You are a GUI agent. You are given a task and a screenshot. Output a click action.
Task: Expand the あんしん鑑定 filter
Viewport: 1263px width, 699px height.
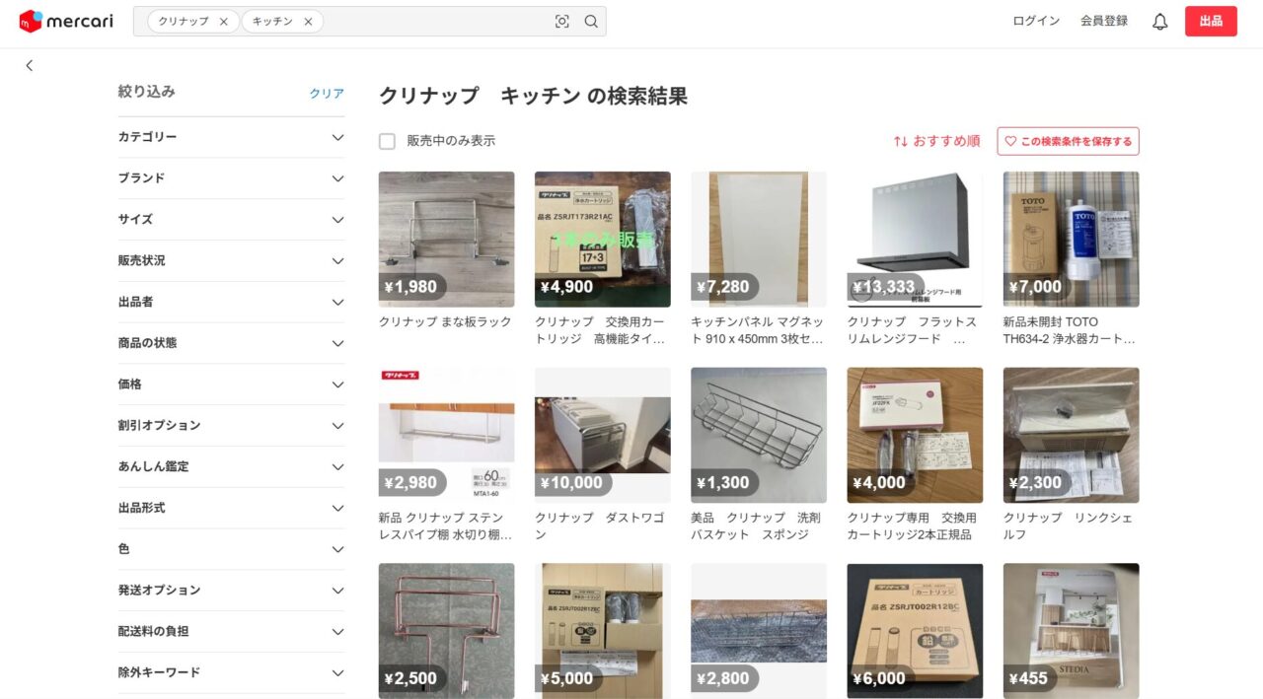[x=231, y=467]
